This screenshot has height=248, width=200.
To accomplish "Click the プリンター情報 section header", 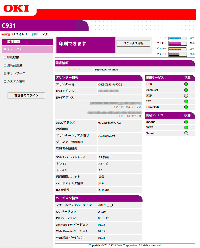I will [x=99, y=78].
